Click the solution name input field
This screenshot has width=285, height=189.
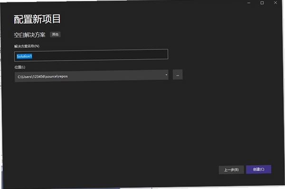[91, 55]
